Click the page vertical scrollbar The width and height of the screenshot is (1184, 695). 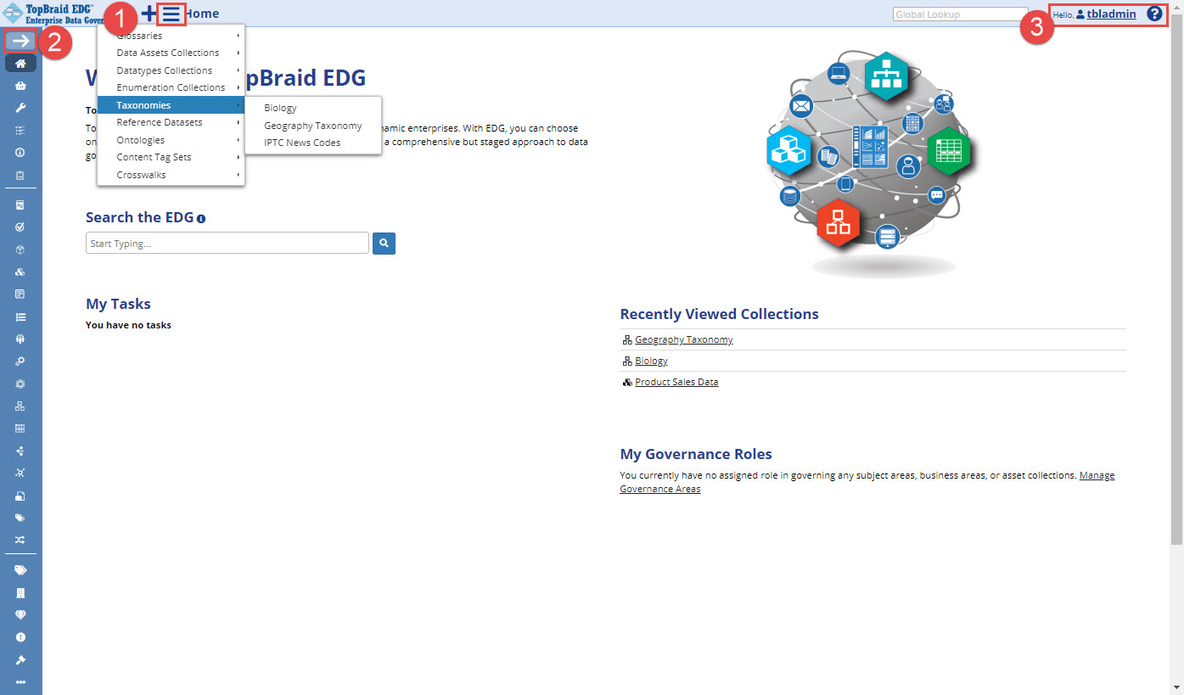coord(1176,280)
